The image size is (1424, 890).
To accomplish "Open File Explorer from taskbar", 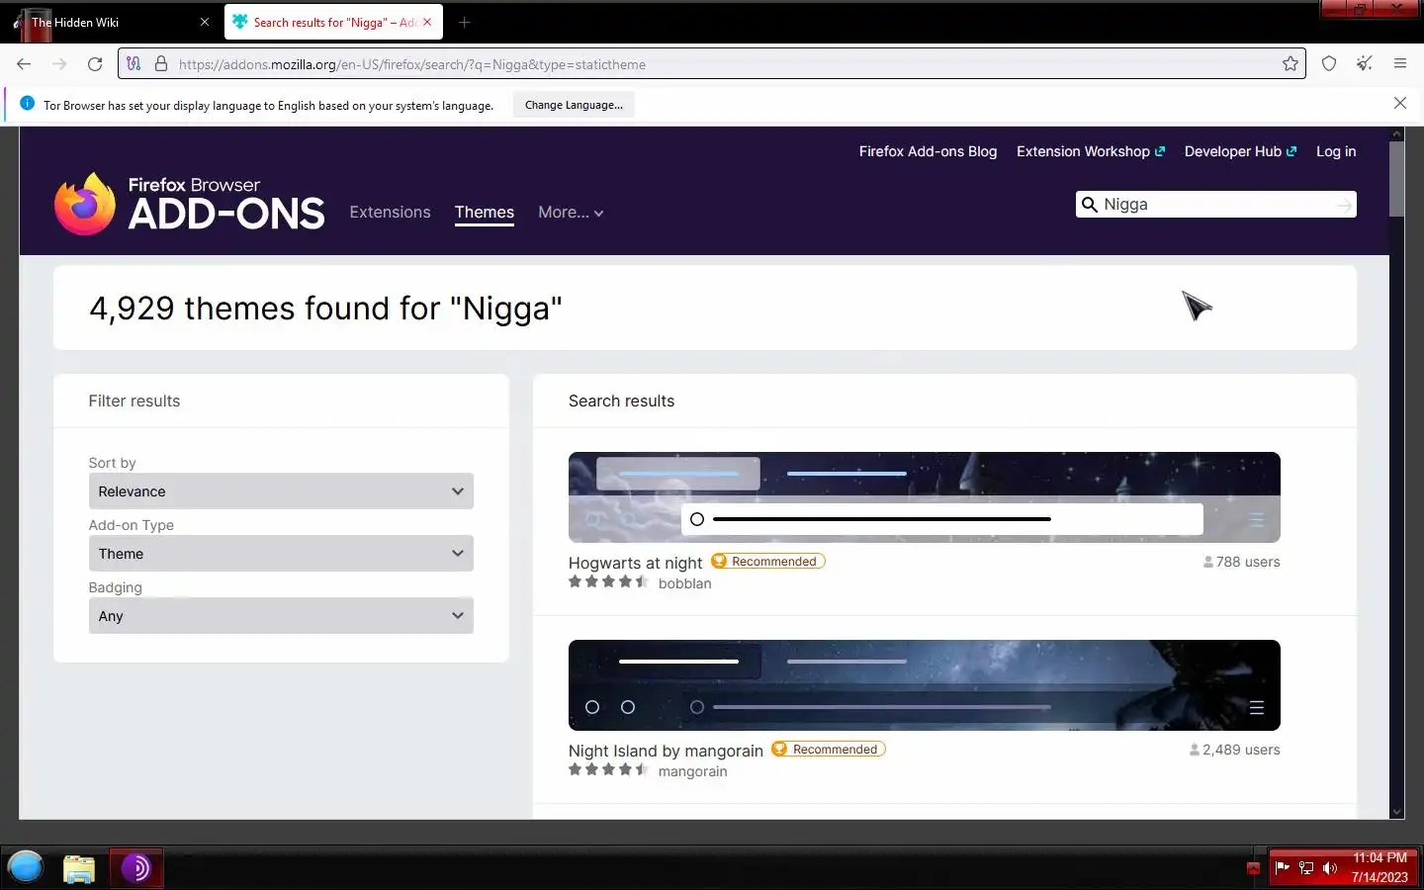I will pos(79,869).
